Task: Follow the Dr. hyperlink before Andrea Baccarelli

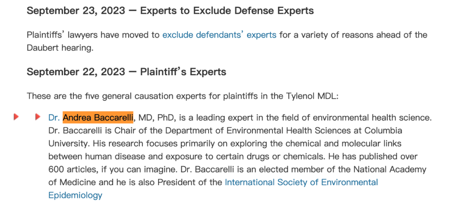Action: pyautogui.click(x=54, y=118)
